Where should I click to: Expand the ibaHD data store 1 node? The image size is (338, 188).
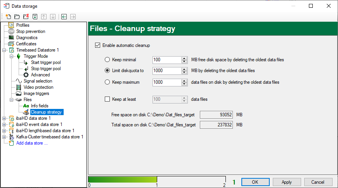pos(4,119)
